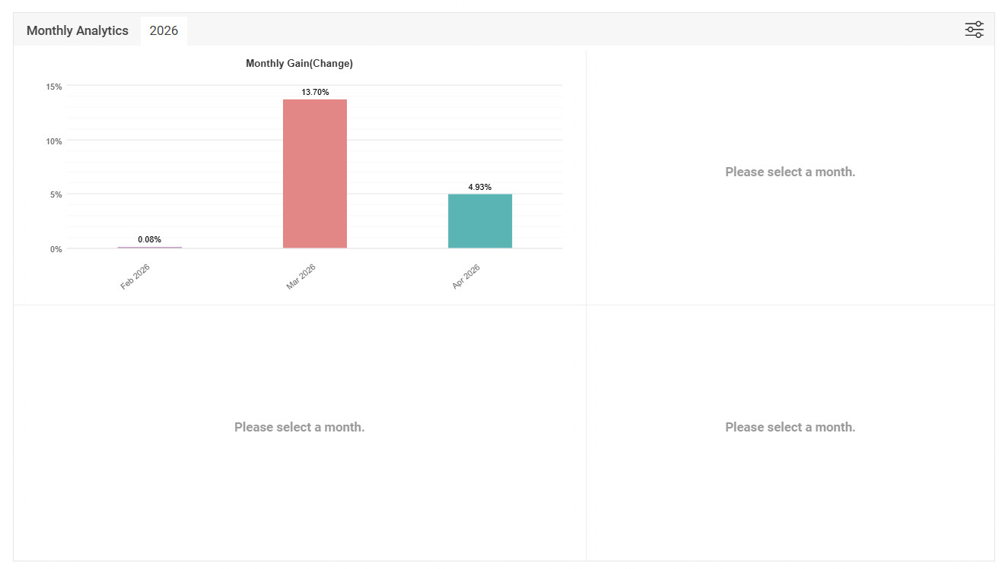This screenshot has width=1005, height=569.
Task: Click the placeholder in the lower-right panel
Action: 790,427
